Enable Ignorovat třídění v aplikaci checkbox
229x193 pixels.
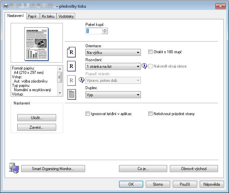(x=87, y=113)
